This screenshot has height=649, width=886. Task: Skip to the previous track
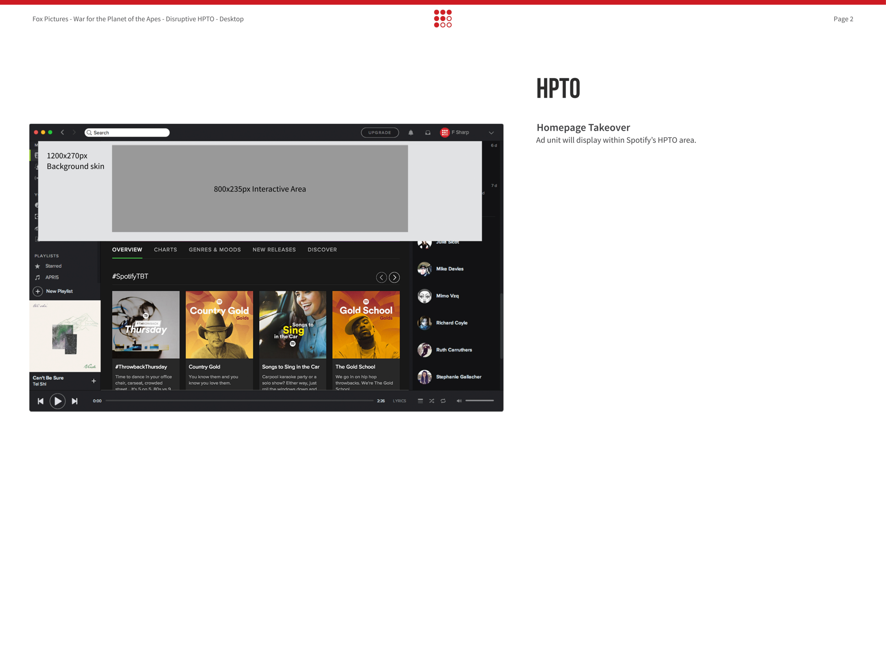coord(40,401)
